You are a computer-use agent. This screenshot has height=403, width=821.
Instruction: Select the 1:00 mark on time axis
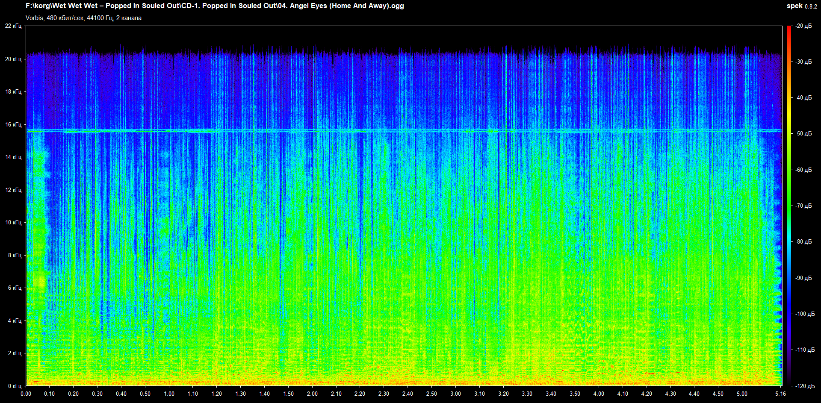click(x=169, y=394)
